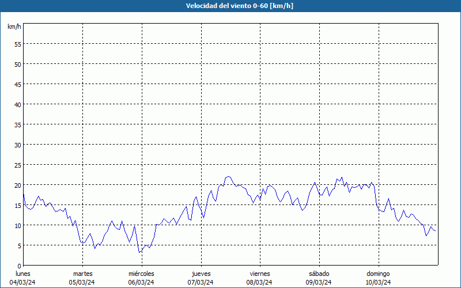Click the y-axis value 35
Viewport: 461px width, 288px height.
(x=18, y=124)
